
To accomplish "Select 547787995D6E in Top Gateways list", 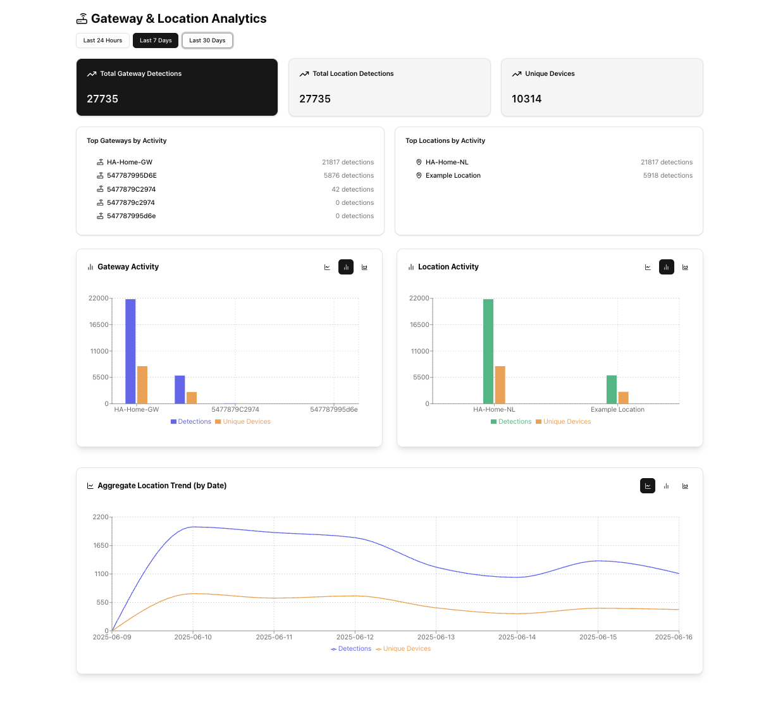I will [131, 175].
